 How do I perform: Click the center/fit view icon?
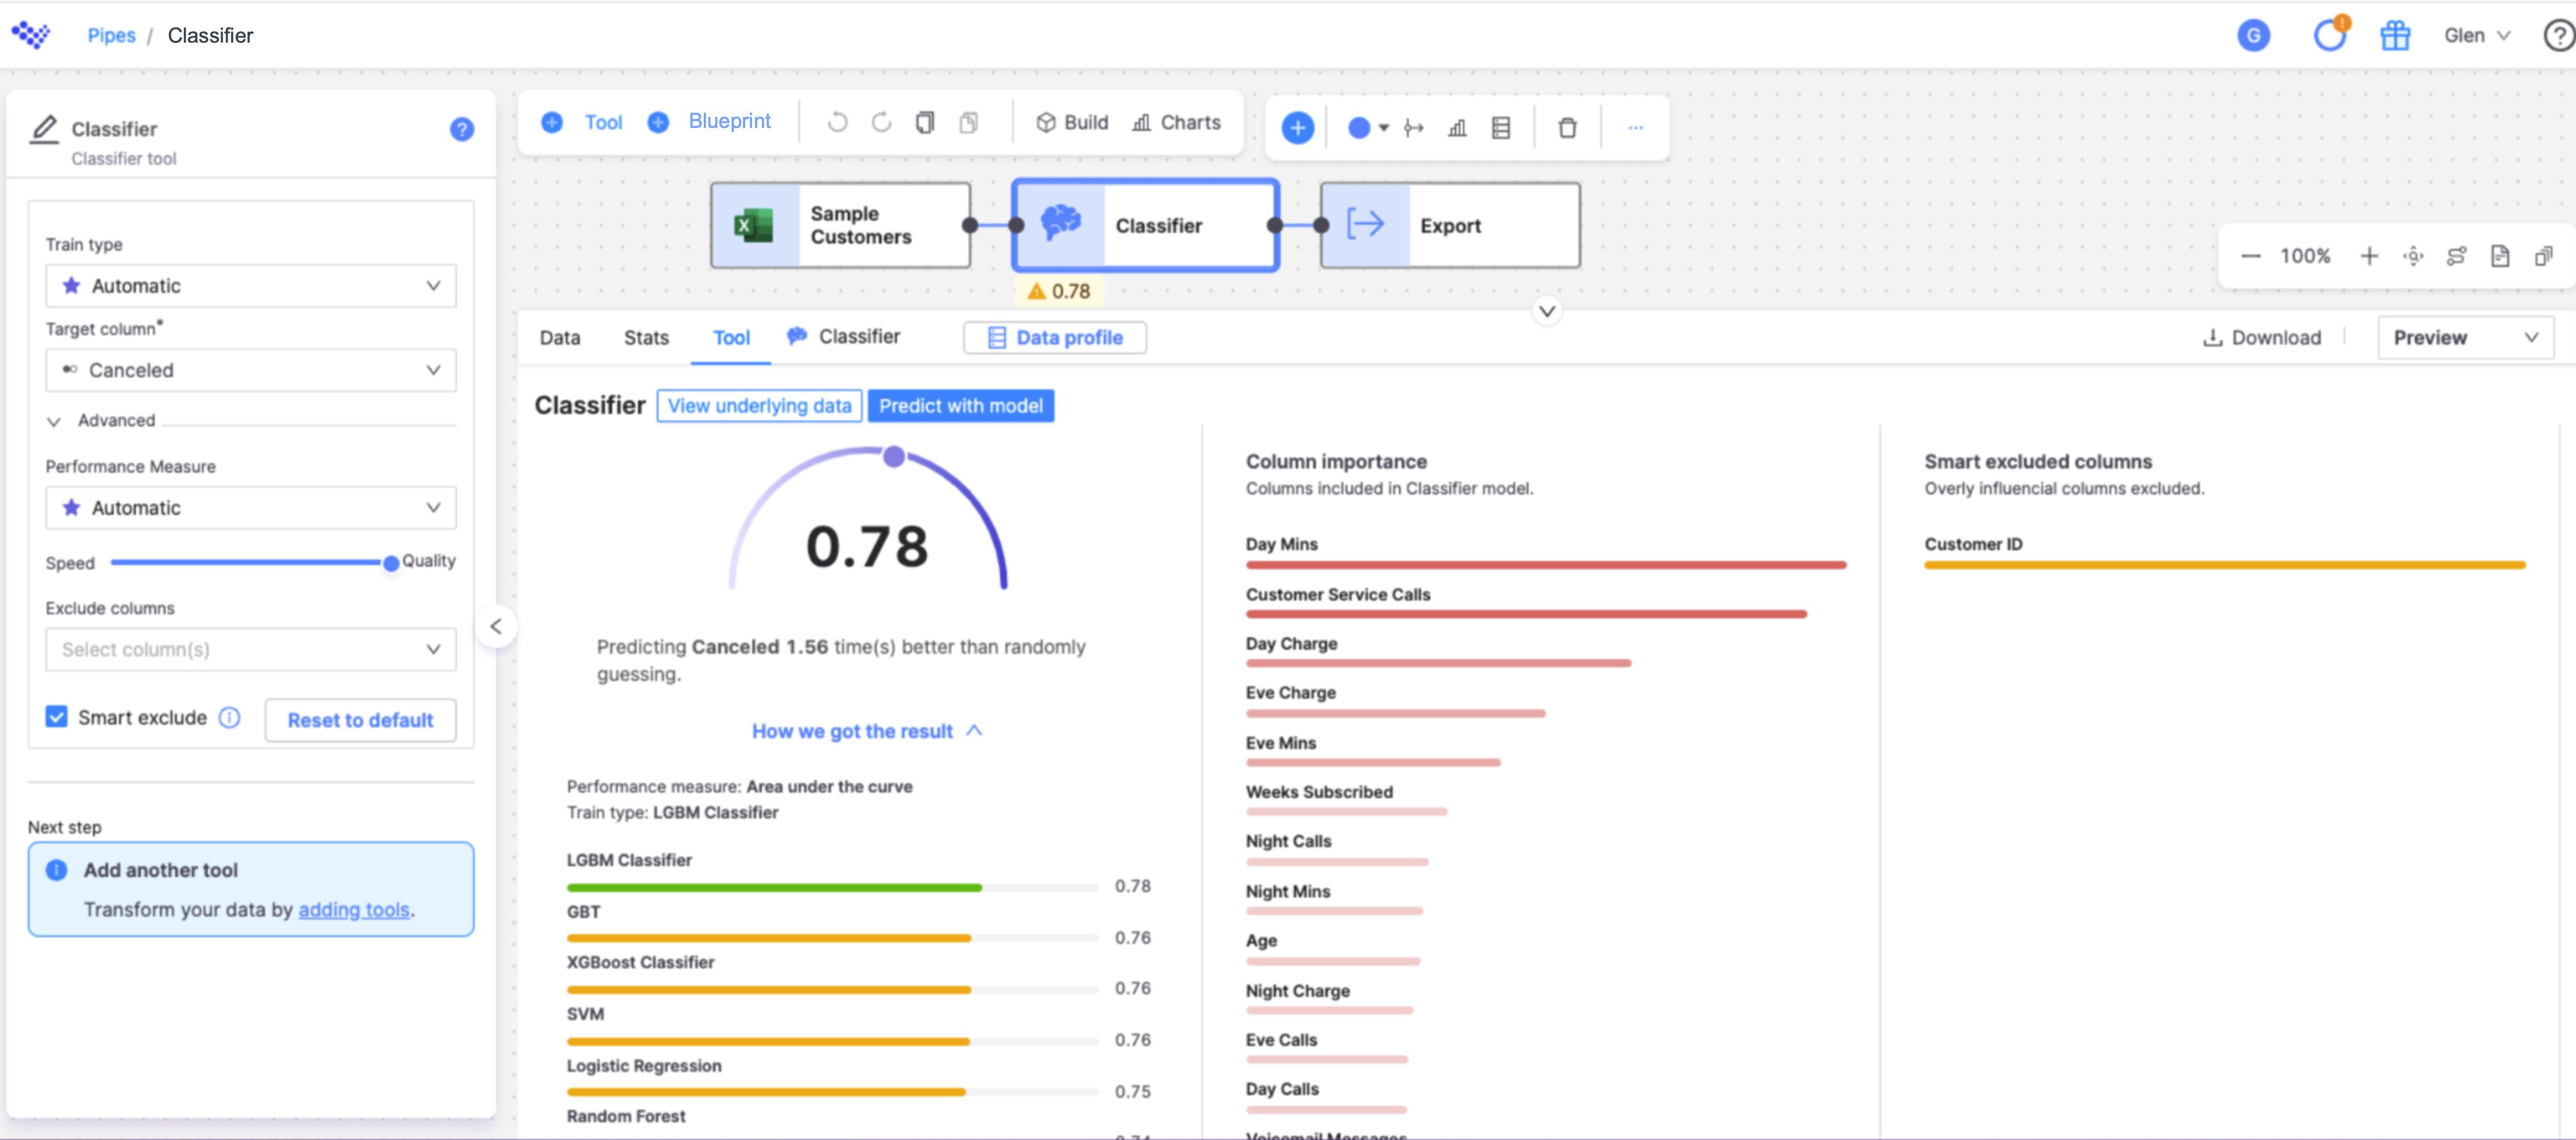2413,256
